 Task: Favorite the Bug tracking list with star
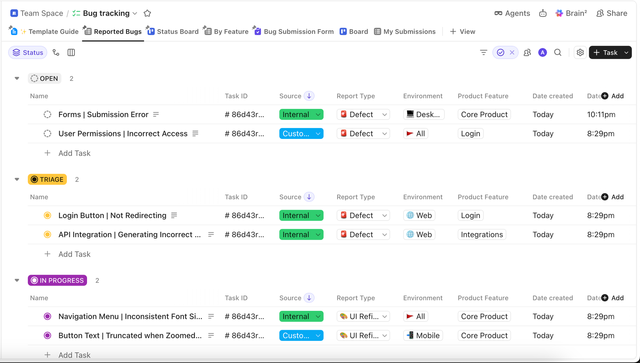click(147, 13)
